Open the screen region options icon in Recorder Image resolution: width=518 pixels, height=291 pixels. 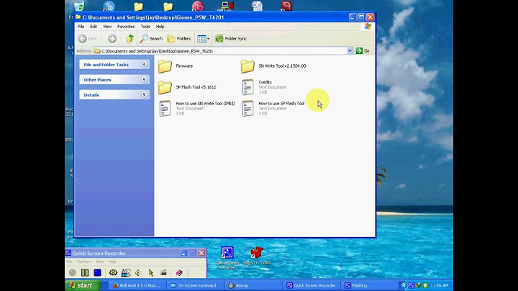point(126,273)
